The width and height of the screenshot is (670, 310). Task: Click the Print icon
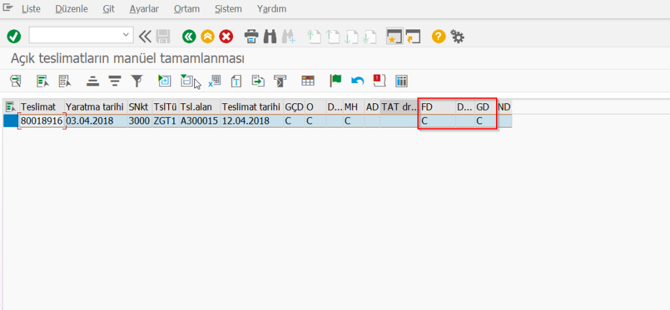pos(251,37)
